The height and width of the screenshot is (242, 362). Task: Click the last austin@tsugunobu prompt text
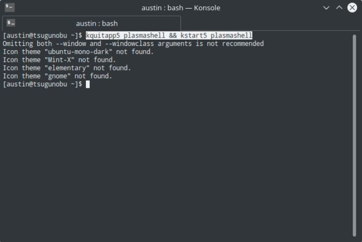[42, 84]
